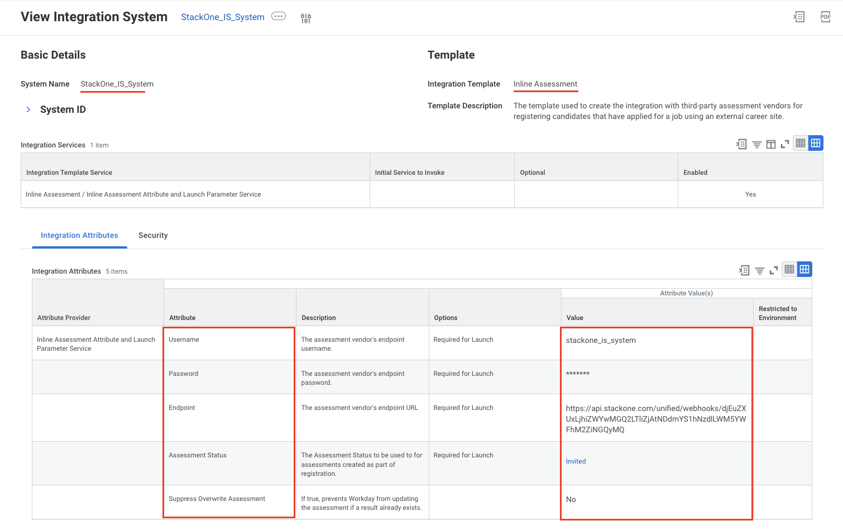Export Integration Attributes table to Excel
The image size is (843, 530).
(744, 270)
